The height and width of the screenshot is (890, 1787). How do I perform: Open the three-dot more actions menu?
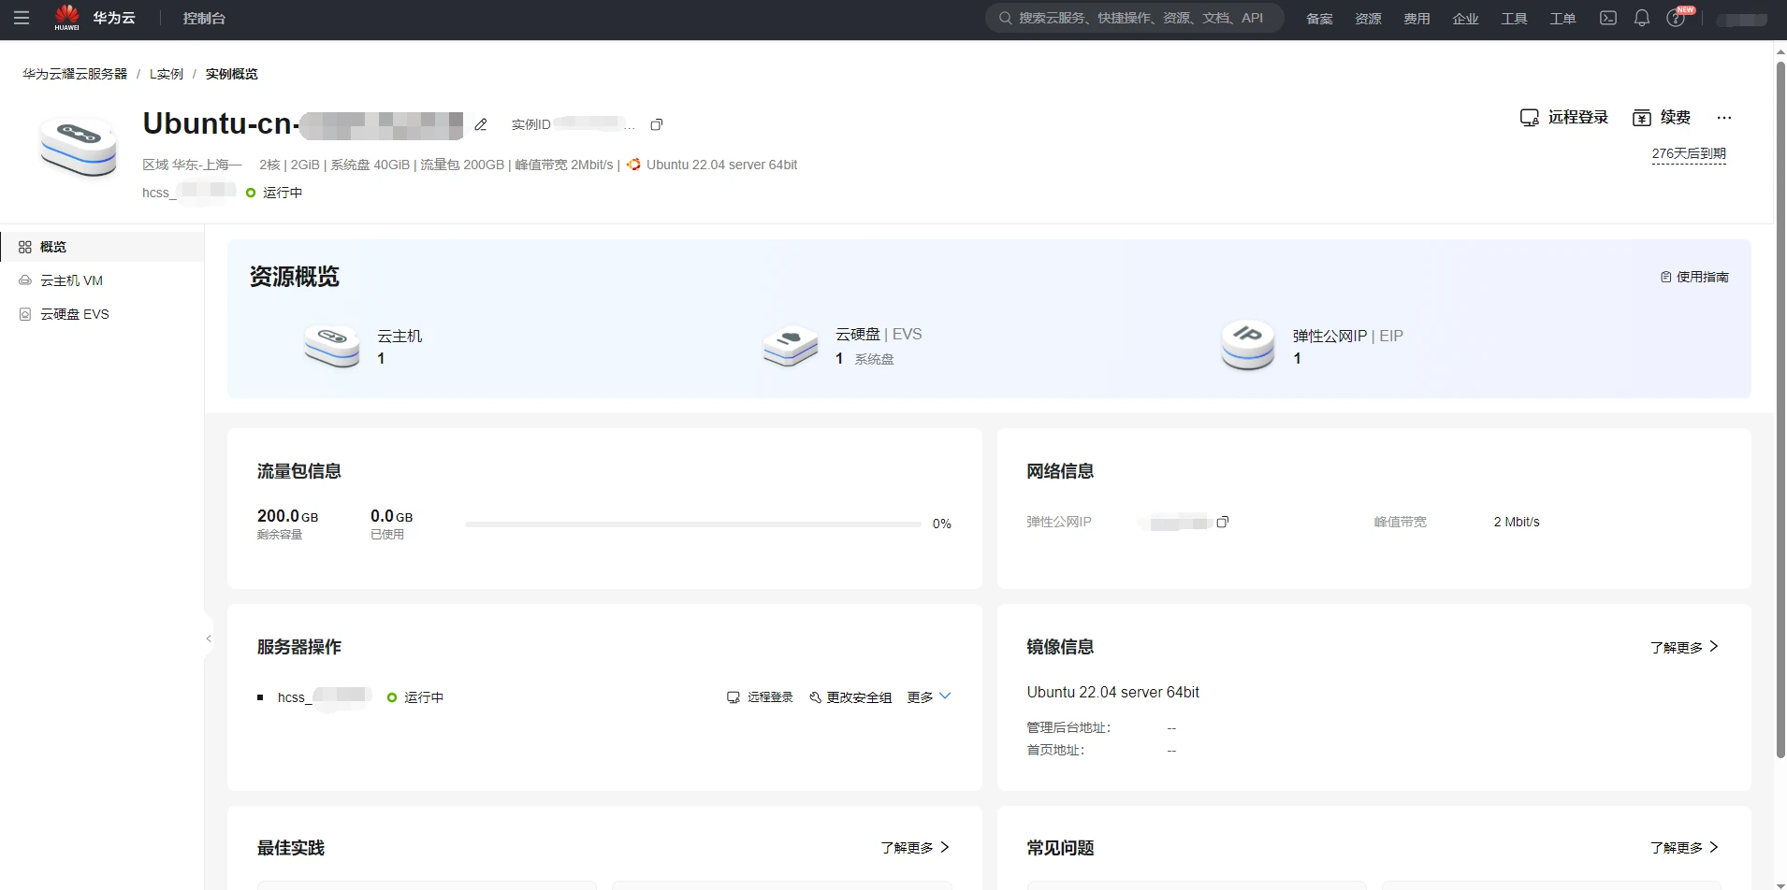click(1724, 118)
